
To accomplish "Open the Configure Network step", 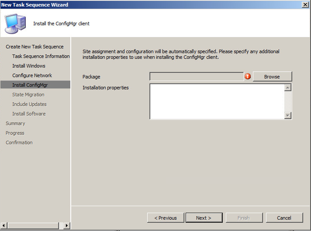I will (32, 75).
